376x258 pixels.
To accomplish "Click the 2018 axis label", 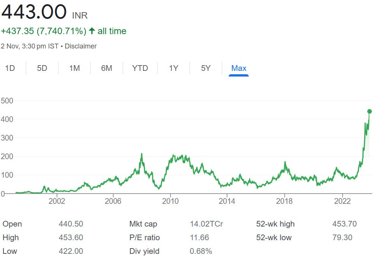I will 284,201.
